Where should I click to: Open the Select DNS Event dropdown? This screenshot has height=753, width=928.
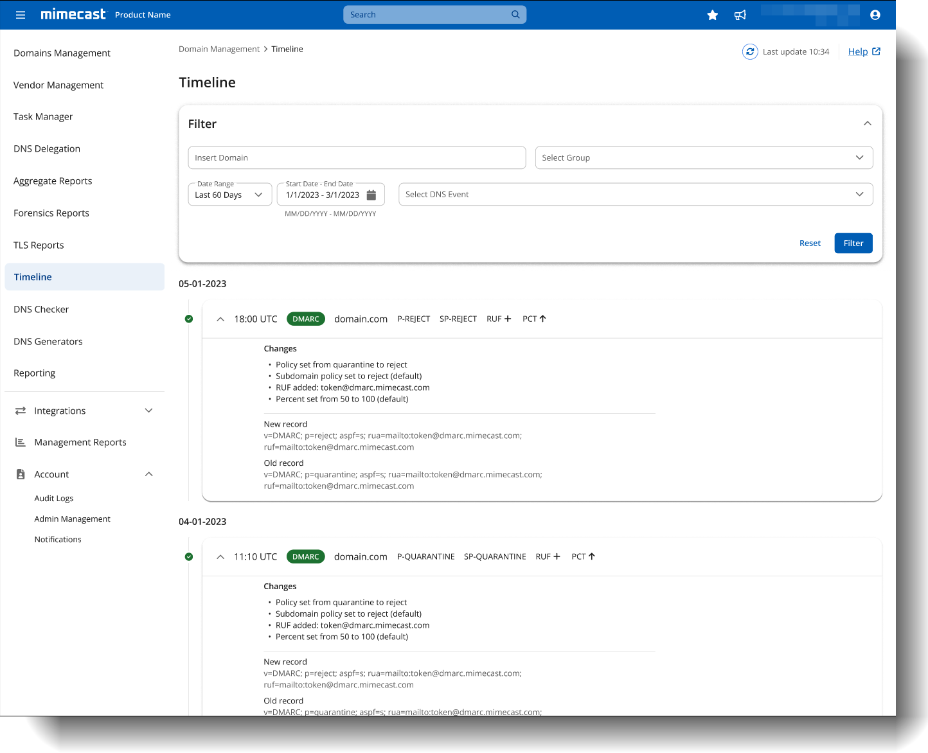(635, 195)
